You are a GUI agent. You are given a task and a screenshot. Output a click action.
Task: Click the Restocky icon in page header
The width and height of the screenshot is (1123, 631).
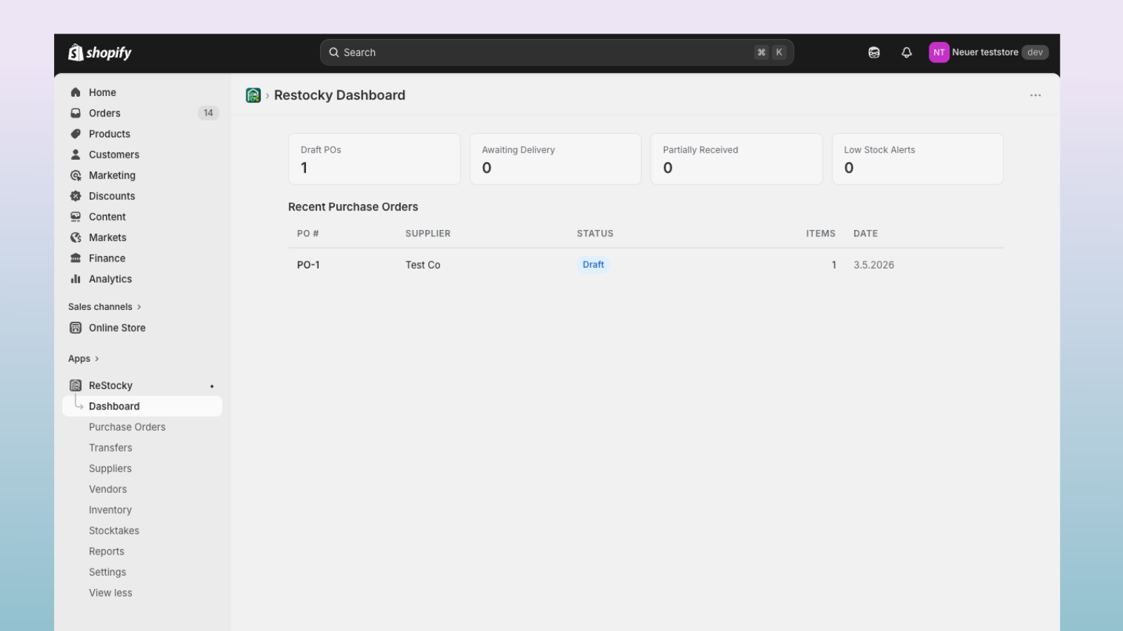pyautogui.click(x=253, y=95)
